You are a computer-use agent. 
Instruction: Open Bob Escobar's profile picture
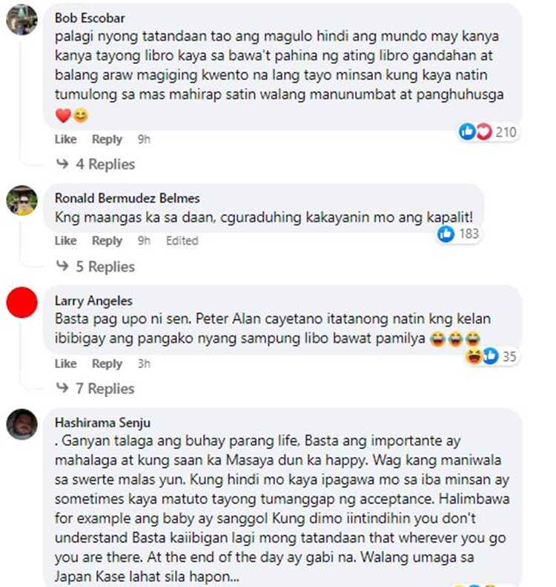21,19
